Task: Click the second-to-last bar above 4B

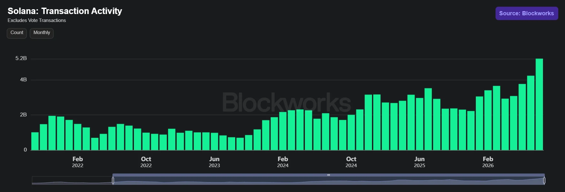Action: coord(531,113)
